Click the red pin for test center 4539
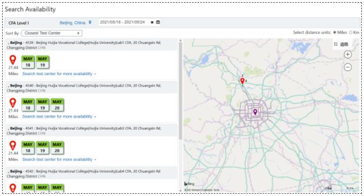 [13, 60]
